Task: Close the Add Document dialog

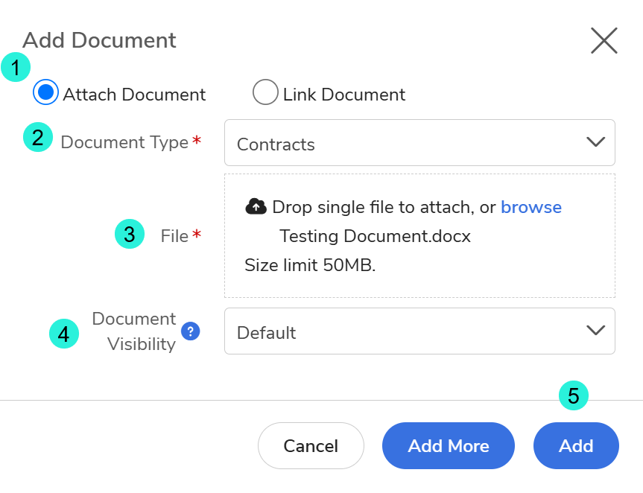Action: click(604, 40)
